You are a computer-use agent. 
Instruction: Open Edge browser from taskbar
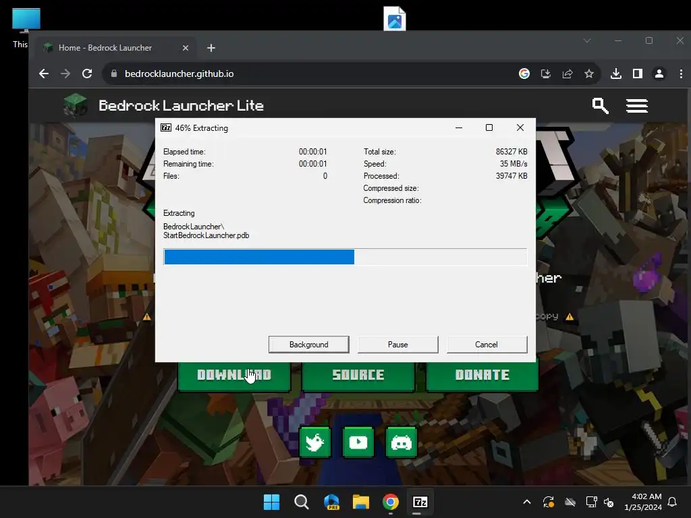pos(331,502)
